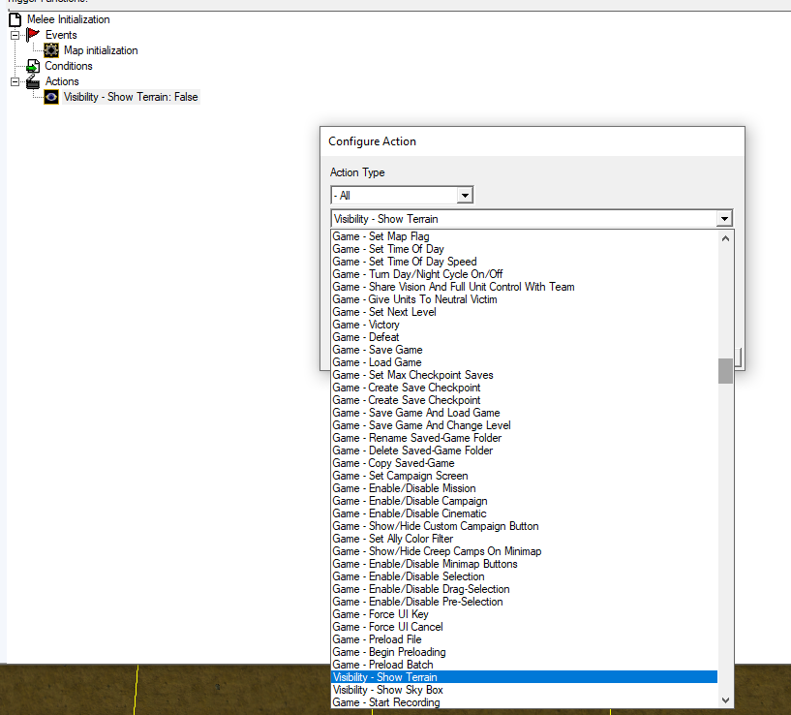This screenshot has height=715, width=791.
Task: Select the Conditions tree row
Action: [68, 66]
